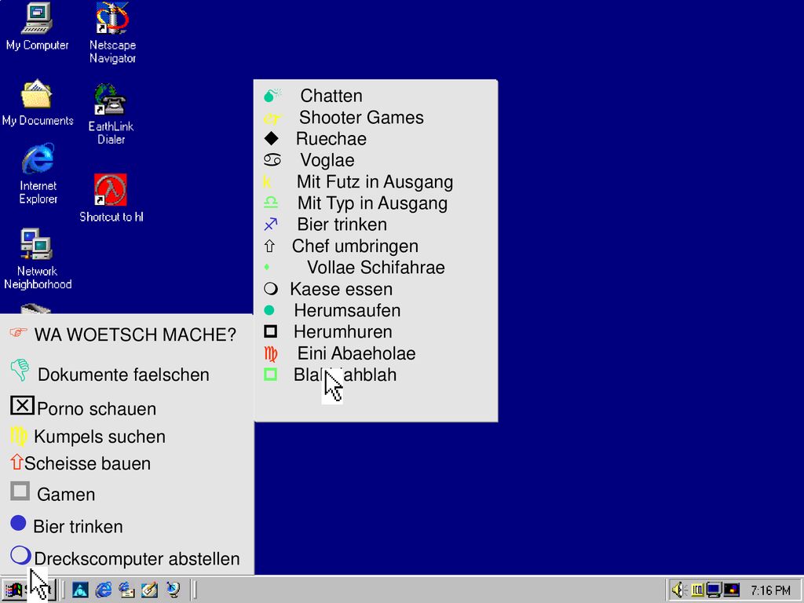Screen dimensions: 804x603
Task: Click the outlined up arrow beside Chef umbringen
Action: [269, 246]
